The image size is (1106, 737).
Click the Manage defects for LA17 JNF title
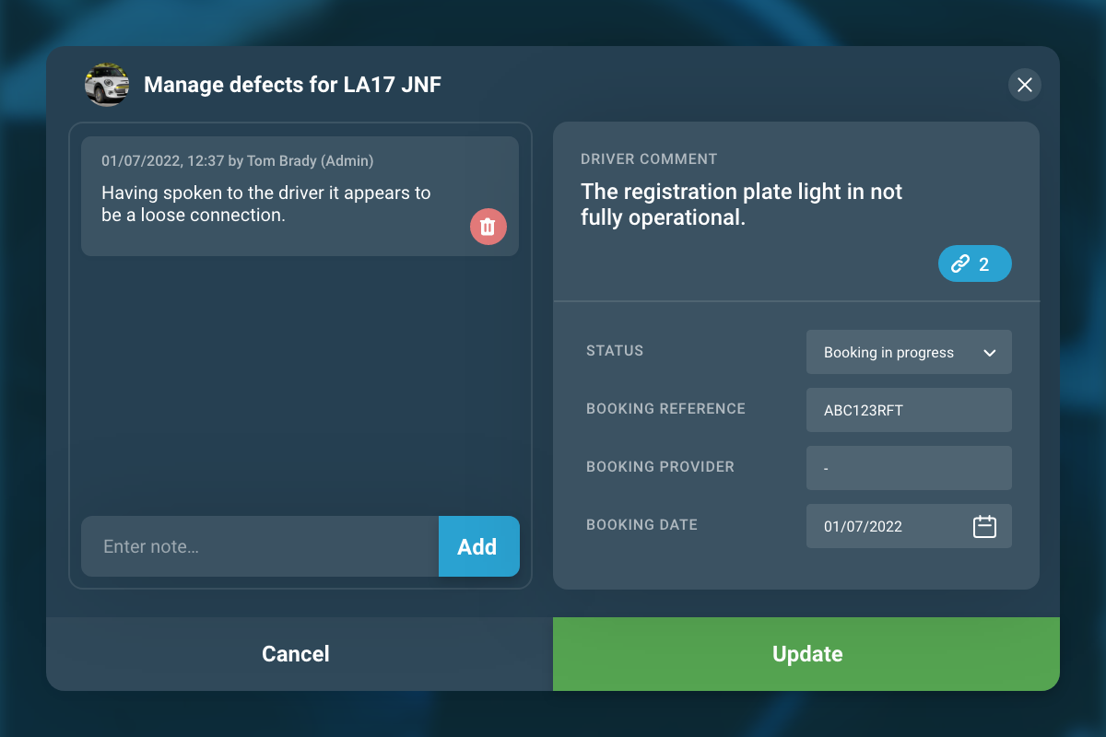[292, 86]
